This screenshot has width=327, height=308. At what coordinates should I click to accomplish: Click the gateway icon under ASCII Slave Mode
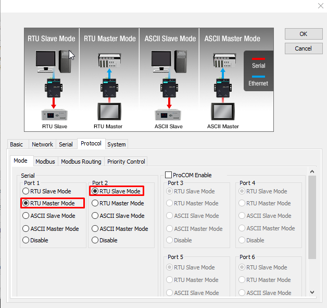169,88
